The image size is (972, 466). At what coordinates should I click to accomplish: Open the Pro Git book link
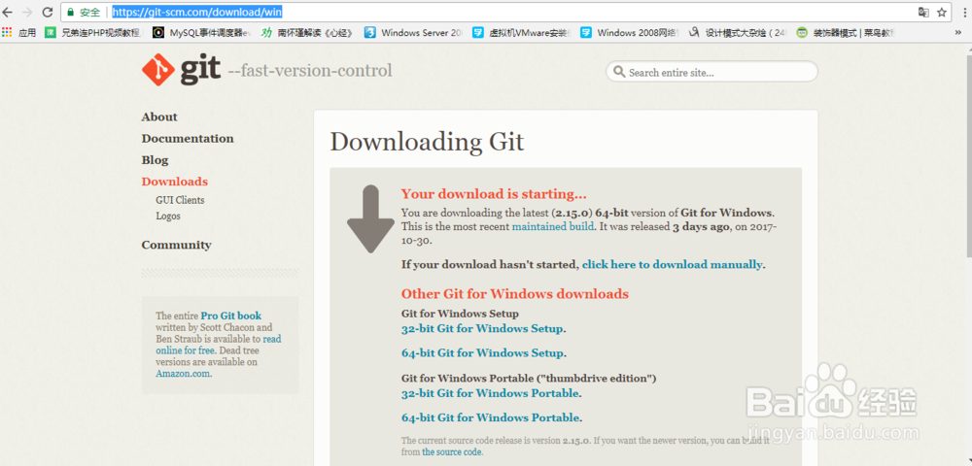click(231, 316)
